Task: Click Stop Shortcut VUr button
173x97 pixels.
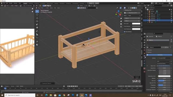Action: click(x=132, y=13)
